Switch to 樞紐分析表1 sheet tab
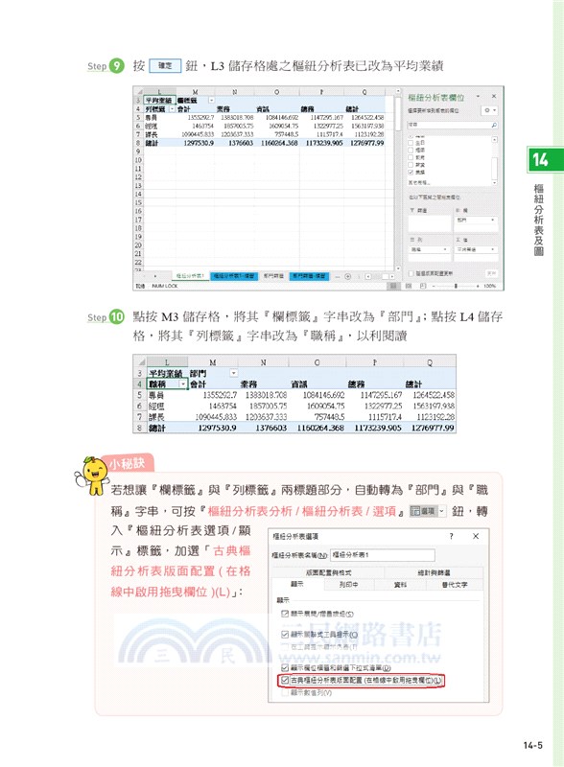Viewport: 564px width, 767px height. click(190, 276)
